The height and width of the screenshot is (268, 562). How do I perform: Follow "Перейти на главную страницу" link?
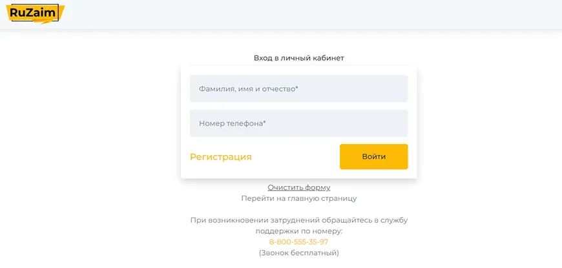299,198
